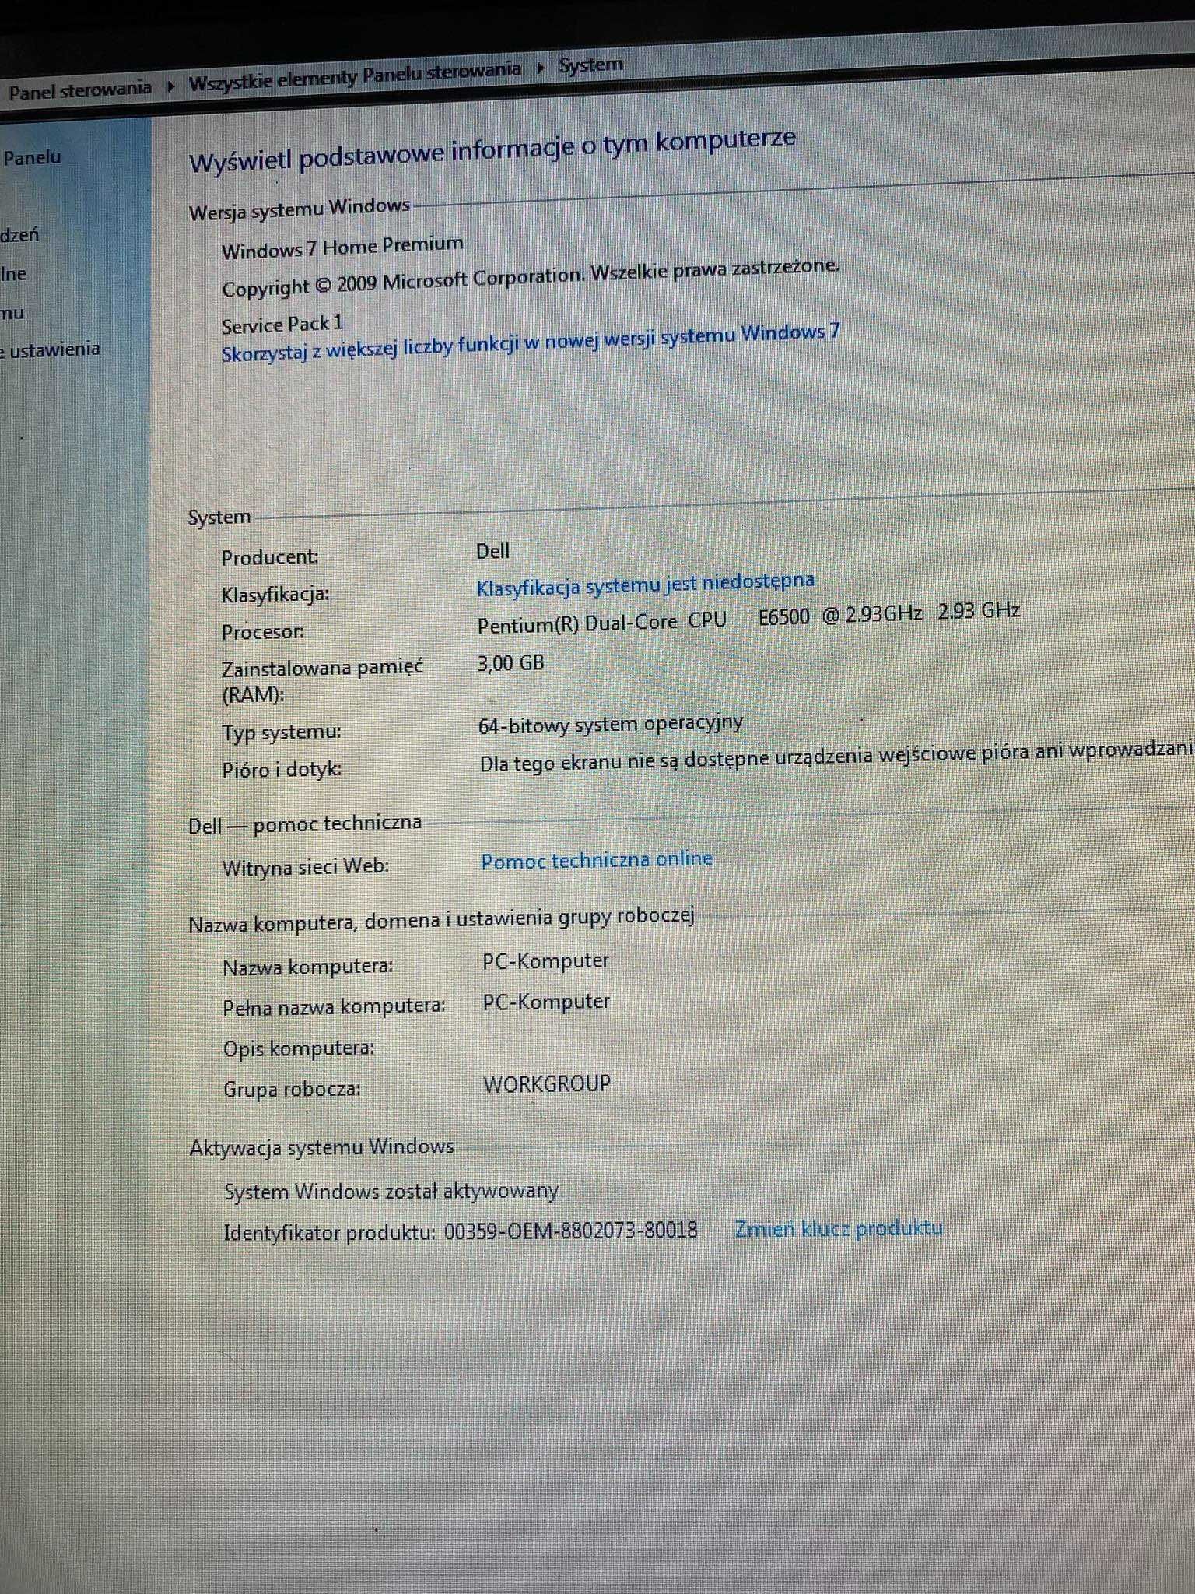Image resolution: width=1195 pixels, height=1594 pixels.
Task: Select the 'System' breadcrumb item
Action: point(591,65)
